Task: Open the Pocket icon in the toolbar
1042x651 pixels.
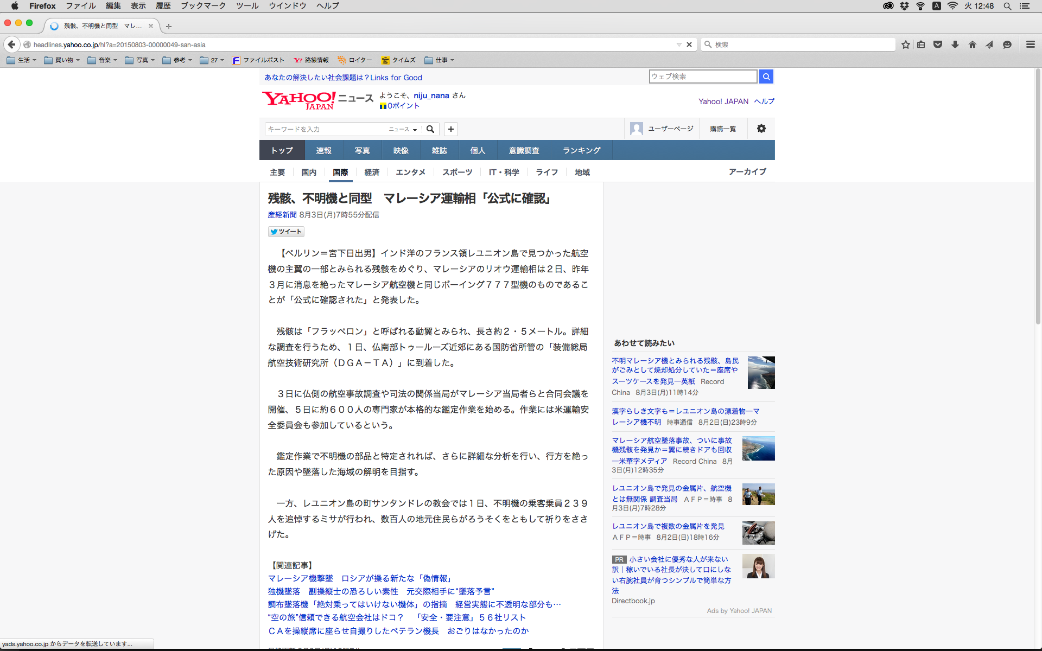Action: pos(938,44)
